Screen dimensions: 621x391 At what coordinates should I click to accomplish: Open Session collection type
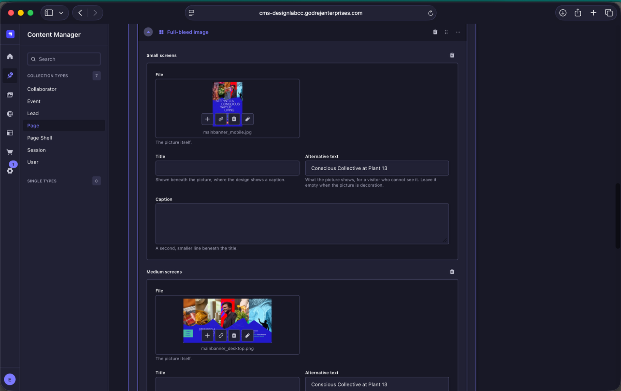pos(36,150)
